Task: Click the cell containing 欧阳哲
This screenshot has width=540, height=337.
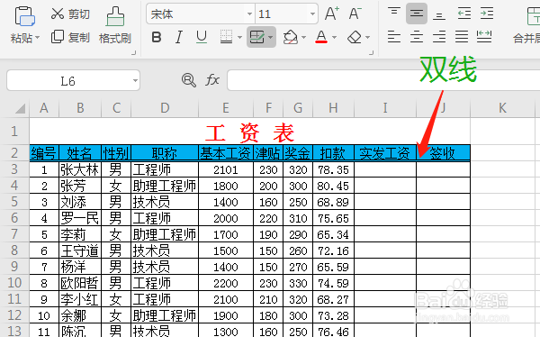Action: [x=80, y=283]
